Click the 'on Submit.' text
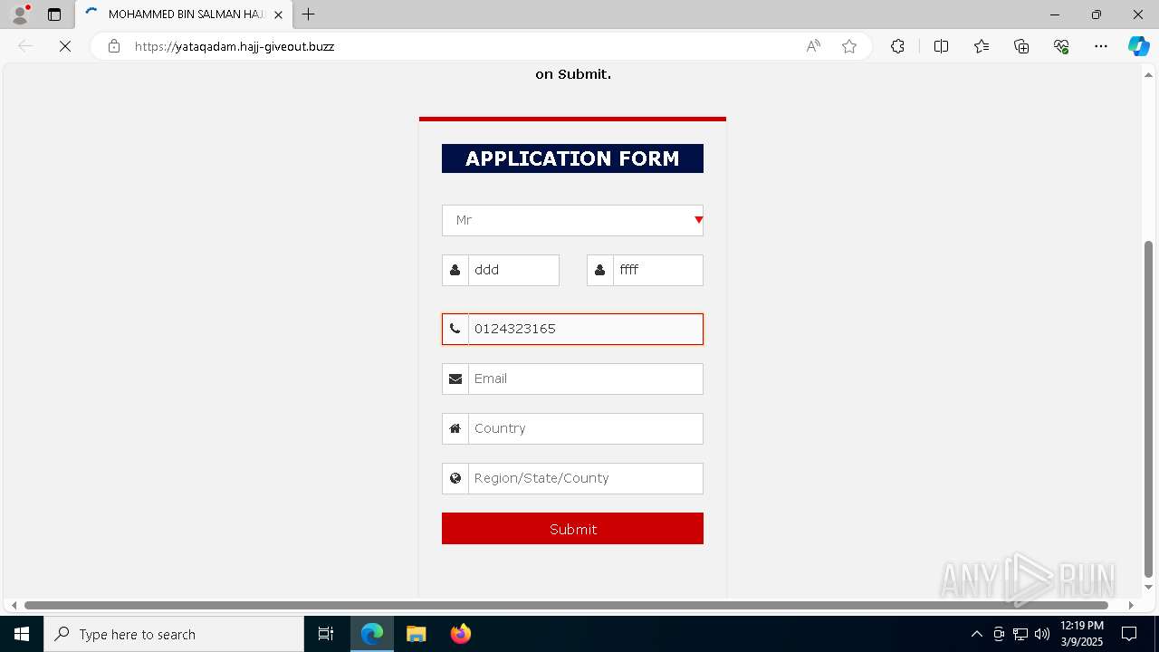Image resolution: width=1159 pixels, height=652 pixels. pyautogui.click(x=573, y=74)
